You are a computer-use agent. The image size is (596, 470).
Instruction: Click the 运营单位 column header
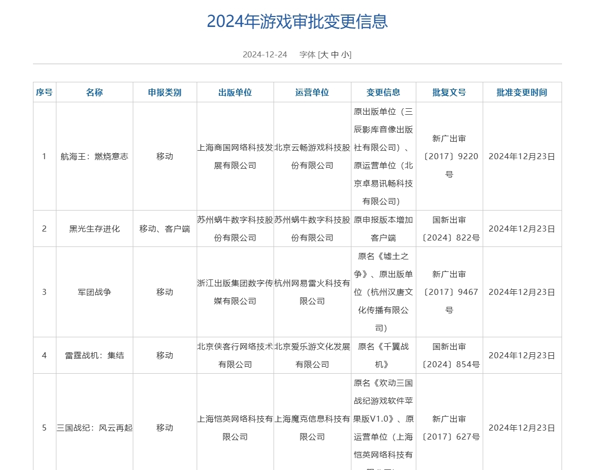[312, 92]
